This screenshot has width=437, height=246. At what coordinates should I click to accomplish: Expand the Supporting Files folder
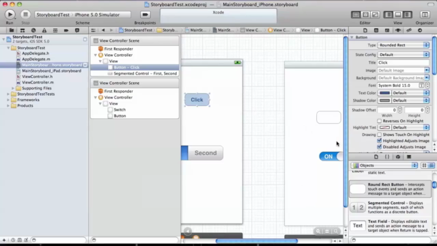13,88
